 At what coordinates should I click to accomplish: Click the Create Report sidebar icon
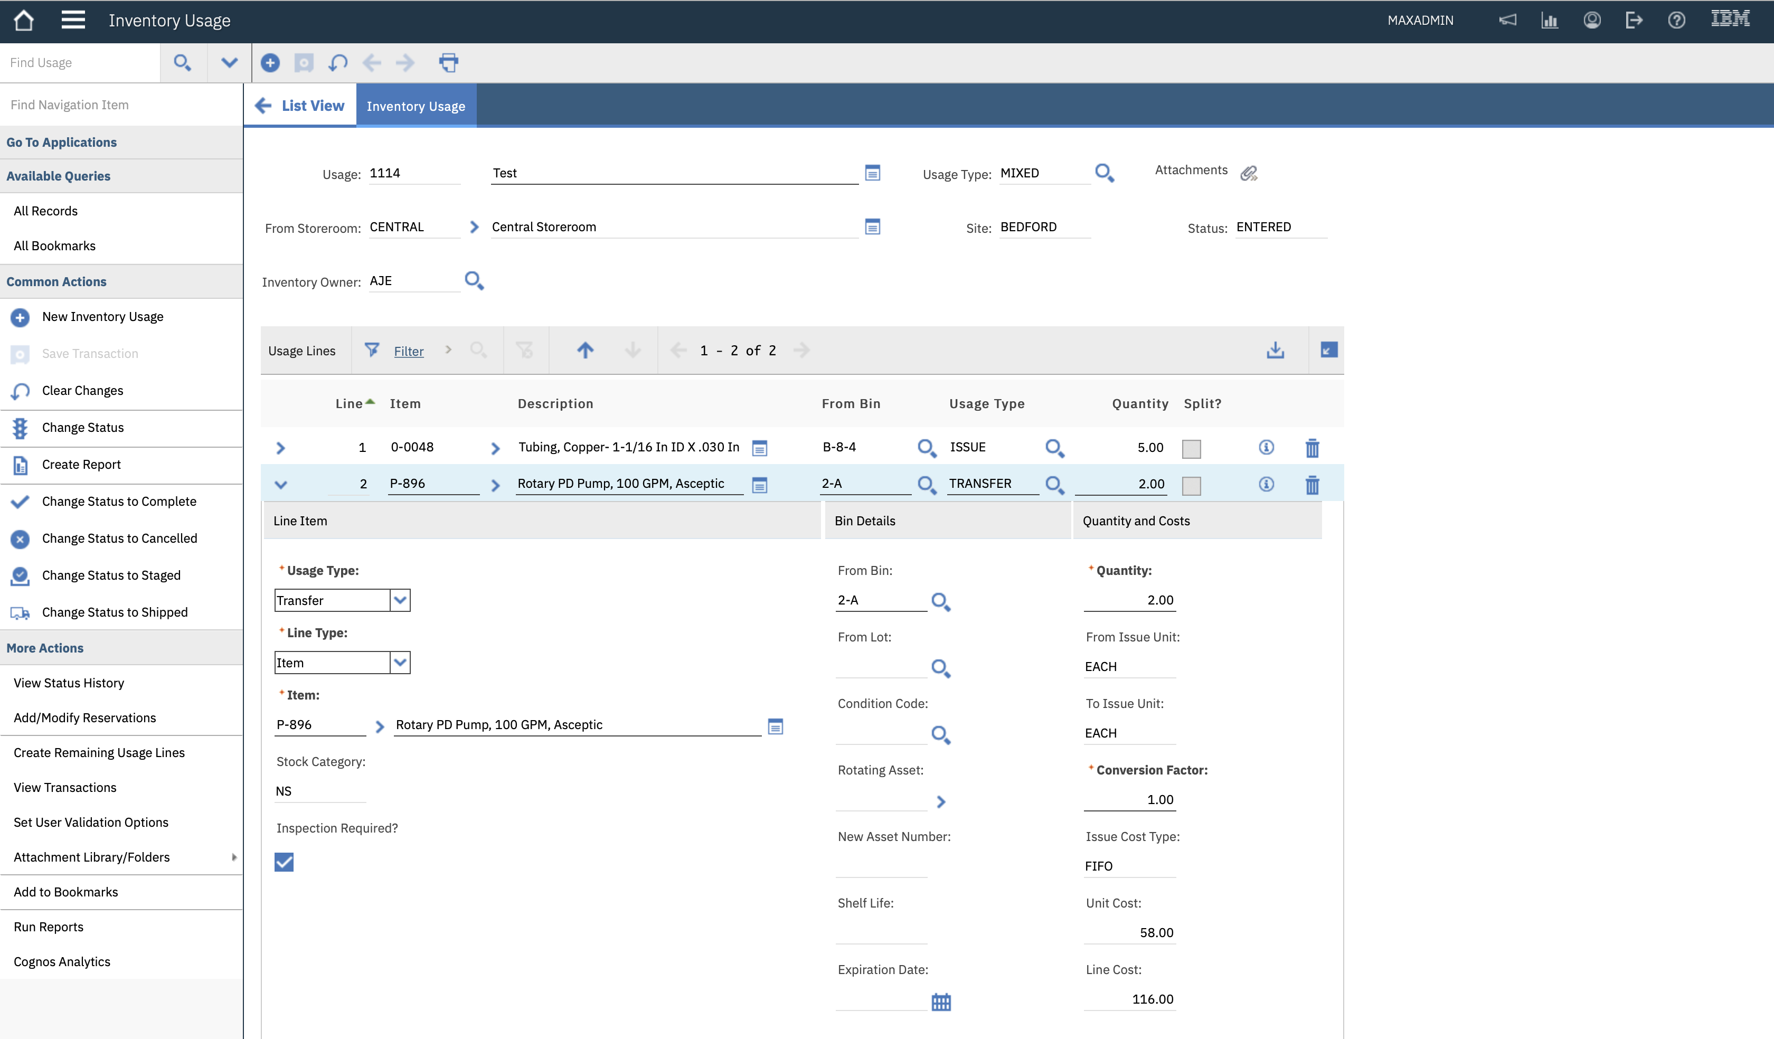pyautogui.click(x=20, y=464)
